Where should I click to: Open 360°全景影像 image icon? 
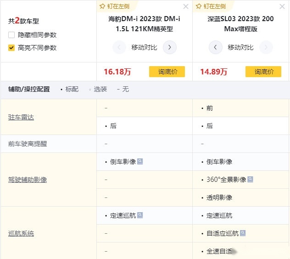[x=250, y=179]
